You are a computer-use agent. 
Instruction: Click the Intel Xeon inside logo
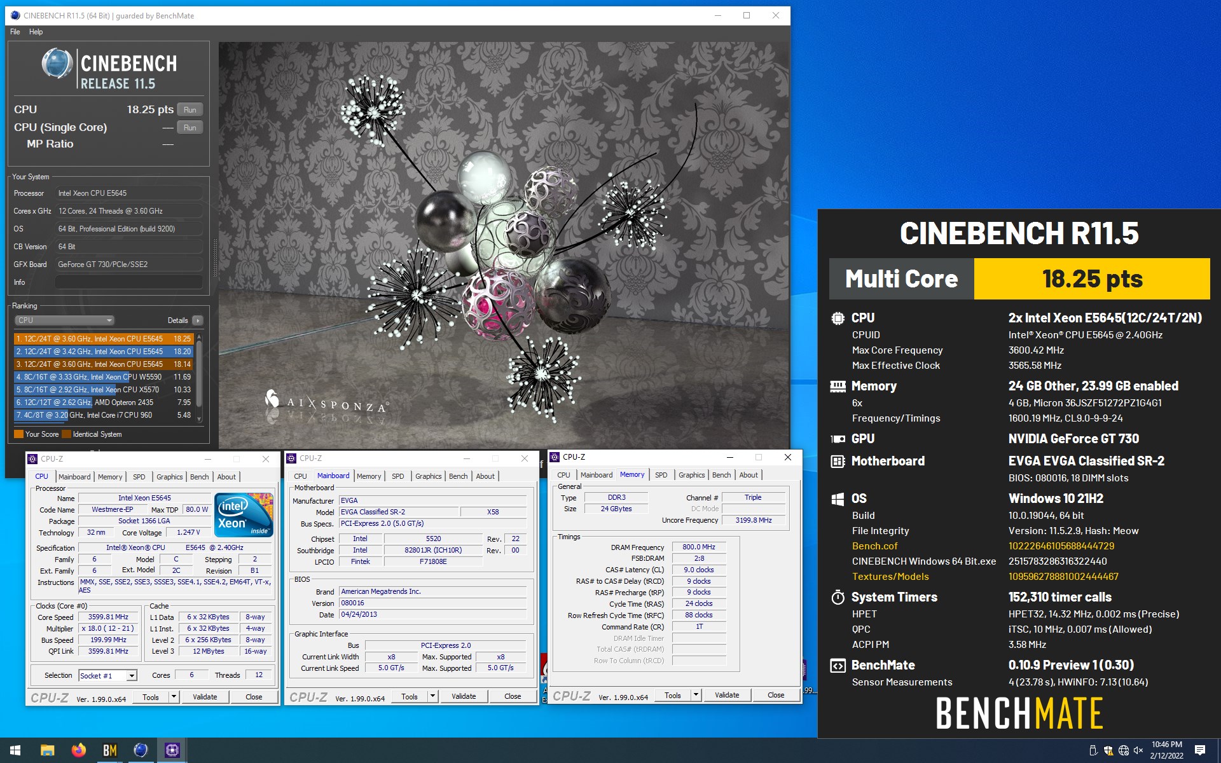244,514
